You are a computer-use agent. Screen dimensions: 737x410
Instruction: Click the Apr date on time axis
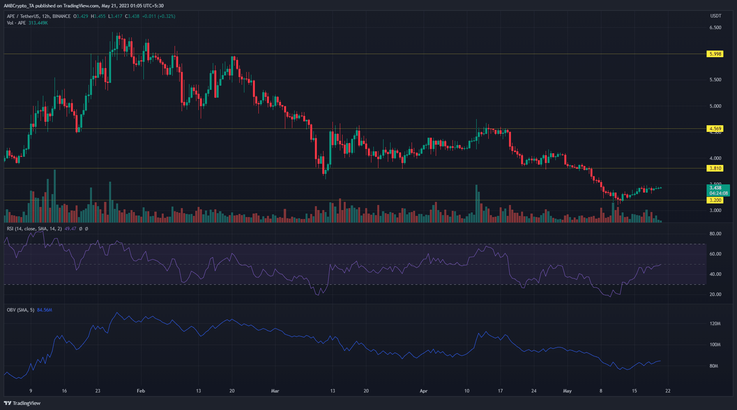tap(424, 391)
